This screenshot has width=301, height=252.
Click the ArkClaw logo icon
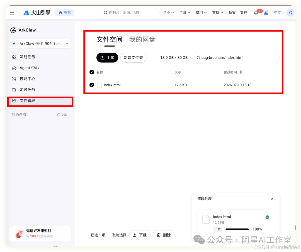click(13, 30)
